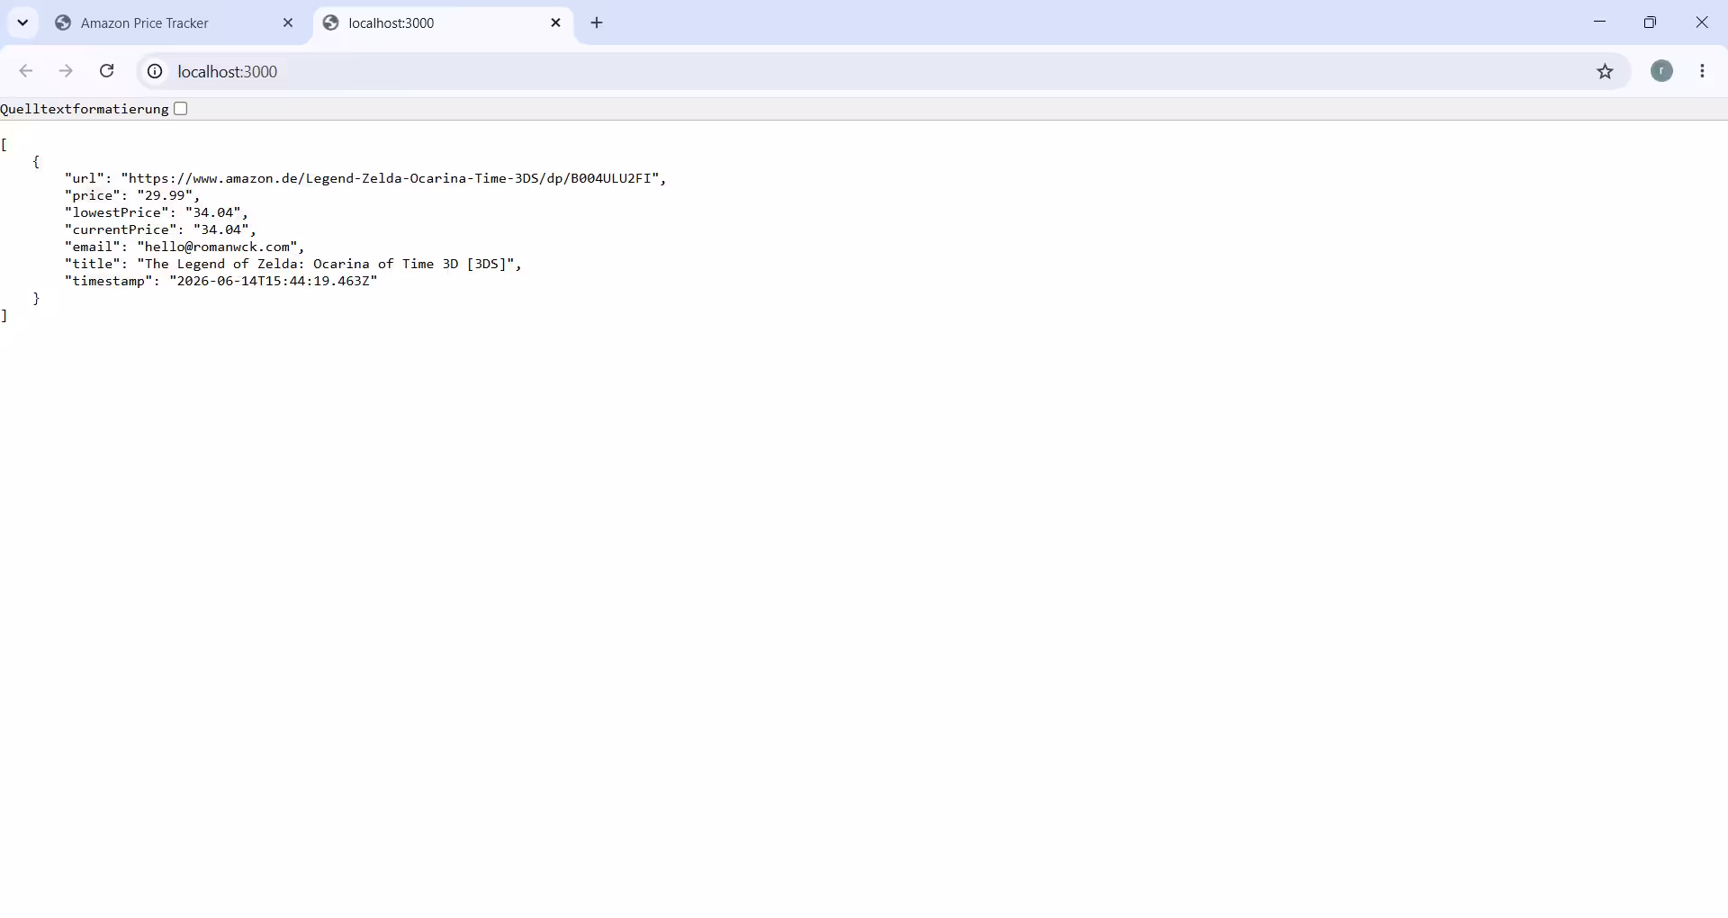Open the user profile avatar
Image resolution: width=1728 pixels, height=918 pixels.
[x=1661, y=71]
